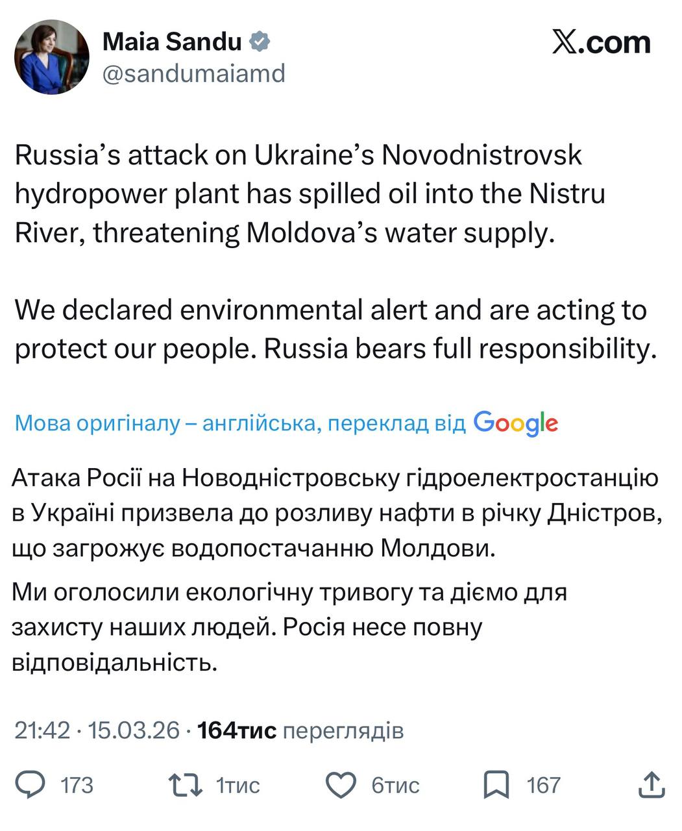Open the share menu with the upload icon
Screen dimensions: 682x831
pyautogui.click(x=652, y=786)
